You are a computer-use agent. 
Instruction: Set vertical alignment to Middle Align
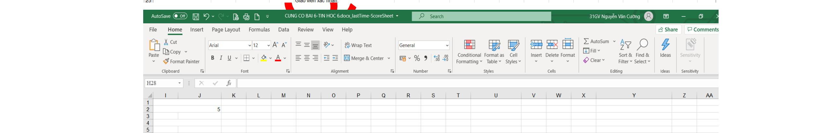coord(307,45)
